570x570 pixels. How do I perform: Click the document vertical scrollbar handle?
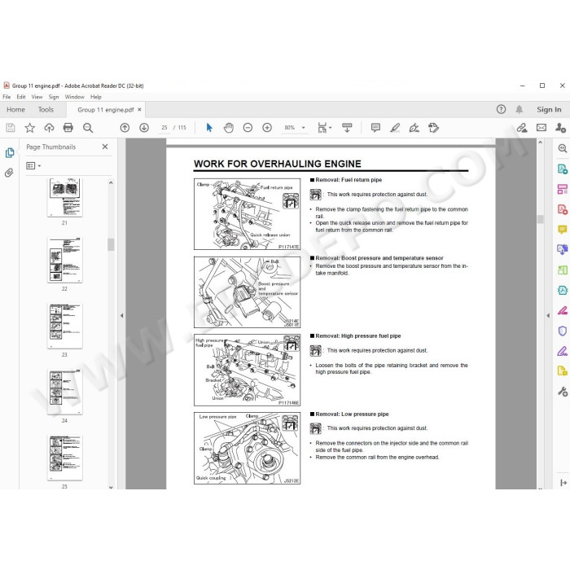tap(540, 219)
